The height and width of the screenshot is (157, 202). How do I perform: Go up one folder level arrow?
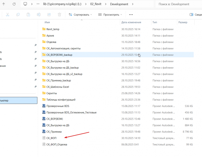pyautogui.click(x=4, y=4)
